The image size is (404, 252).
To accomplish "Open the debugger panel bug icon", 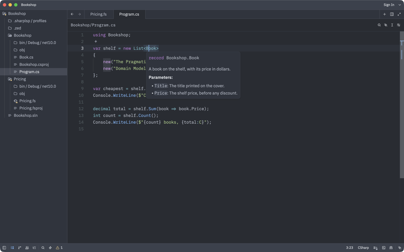I will pos(391,248).
